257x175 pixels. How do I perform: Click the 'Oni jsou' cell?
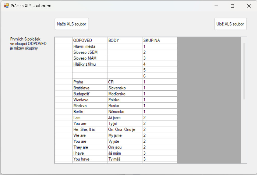(125, 147)
